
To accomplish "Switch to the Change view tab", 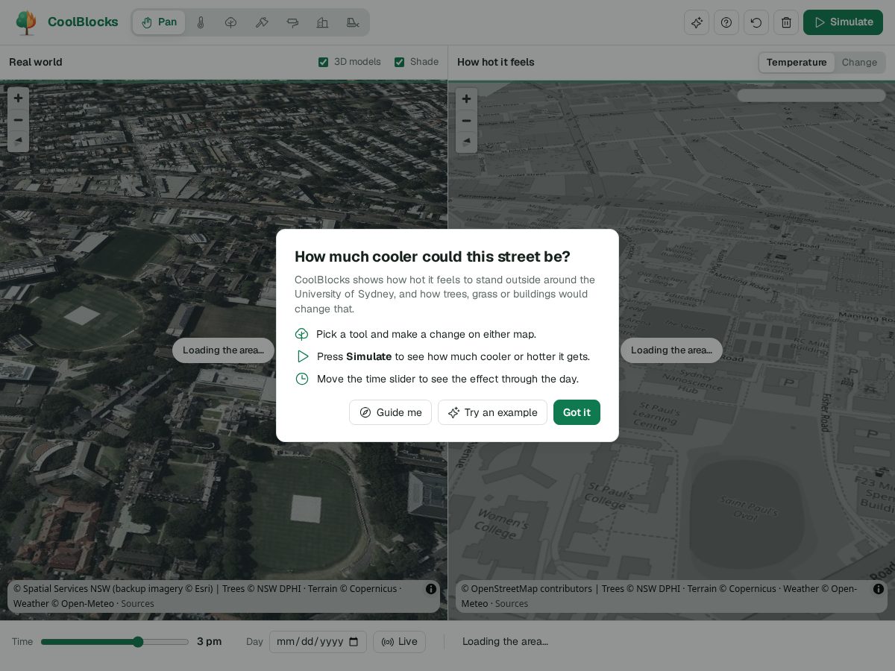I will 859,62.
